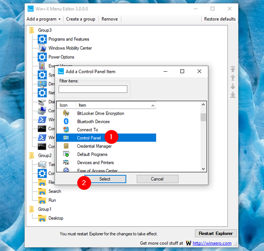Close the Add a Control Panel Item dialog

click(199, 71)
